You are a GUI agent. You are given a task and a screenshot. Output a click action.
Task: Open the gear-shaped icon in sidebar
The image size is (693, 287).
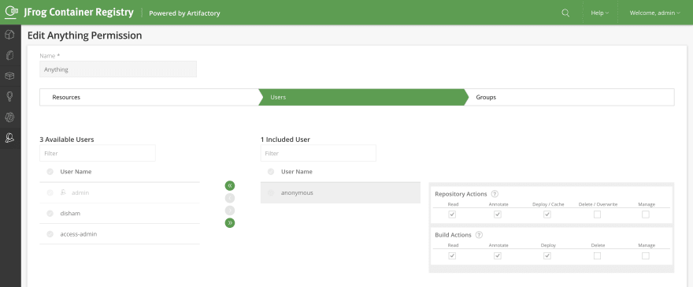[9, 117]
